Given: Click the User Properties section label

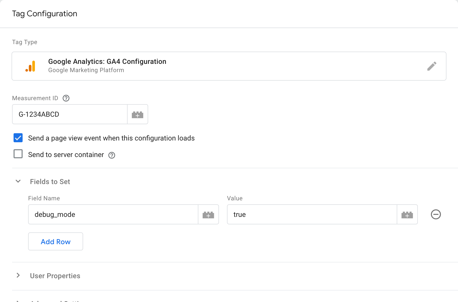Looking at the screenshot, I should (x=55, y=276).
